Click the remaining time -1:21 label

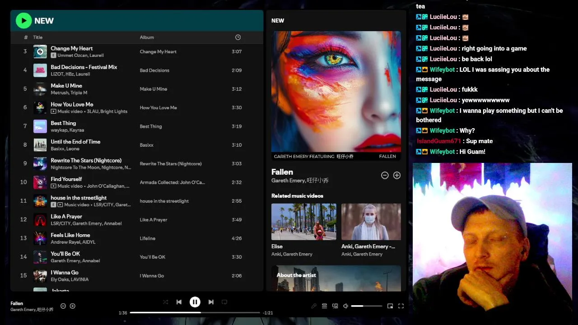click(x=268, y=313)
